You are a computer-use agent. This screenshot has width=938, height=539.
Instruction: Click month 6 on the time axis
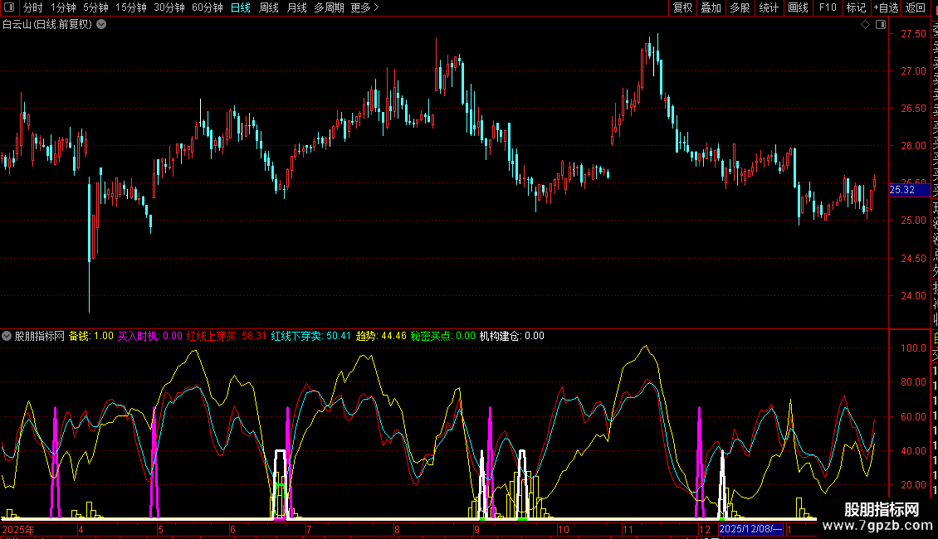[232, 529]
